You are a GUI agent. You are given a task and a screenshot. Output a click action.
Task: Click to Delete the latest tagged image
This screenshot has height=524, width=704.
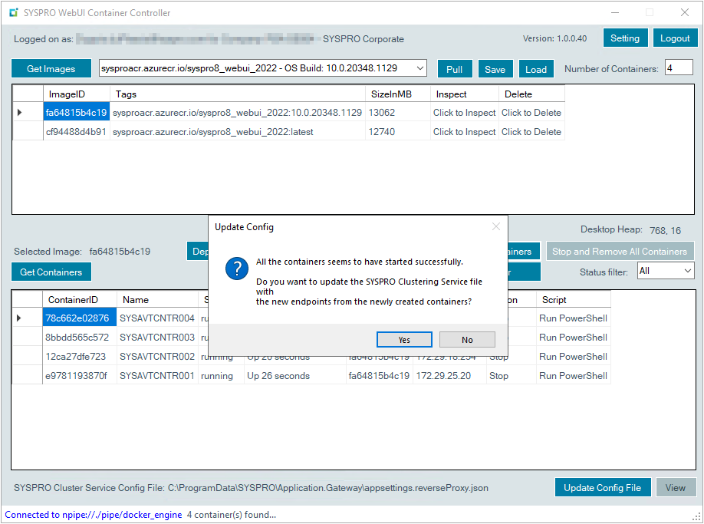point(531,131)
